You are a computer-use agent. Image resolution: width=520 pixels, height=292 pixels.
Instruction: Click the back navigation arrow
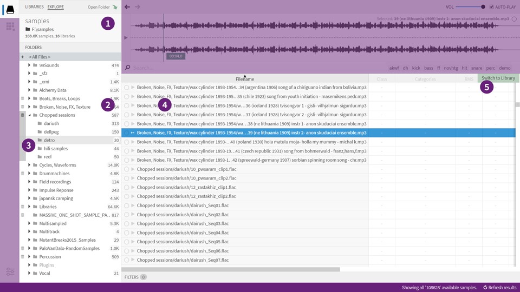[x=127, y=7]
